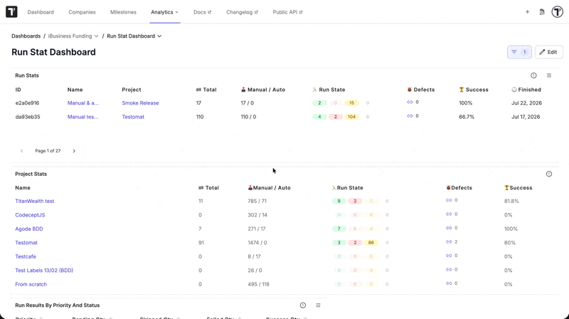Click the Run Stats Finished column header
The width and height of the screenshot is (569, 319).
pyautogui.click(x=526, y=90)
